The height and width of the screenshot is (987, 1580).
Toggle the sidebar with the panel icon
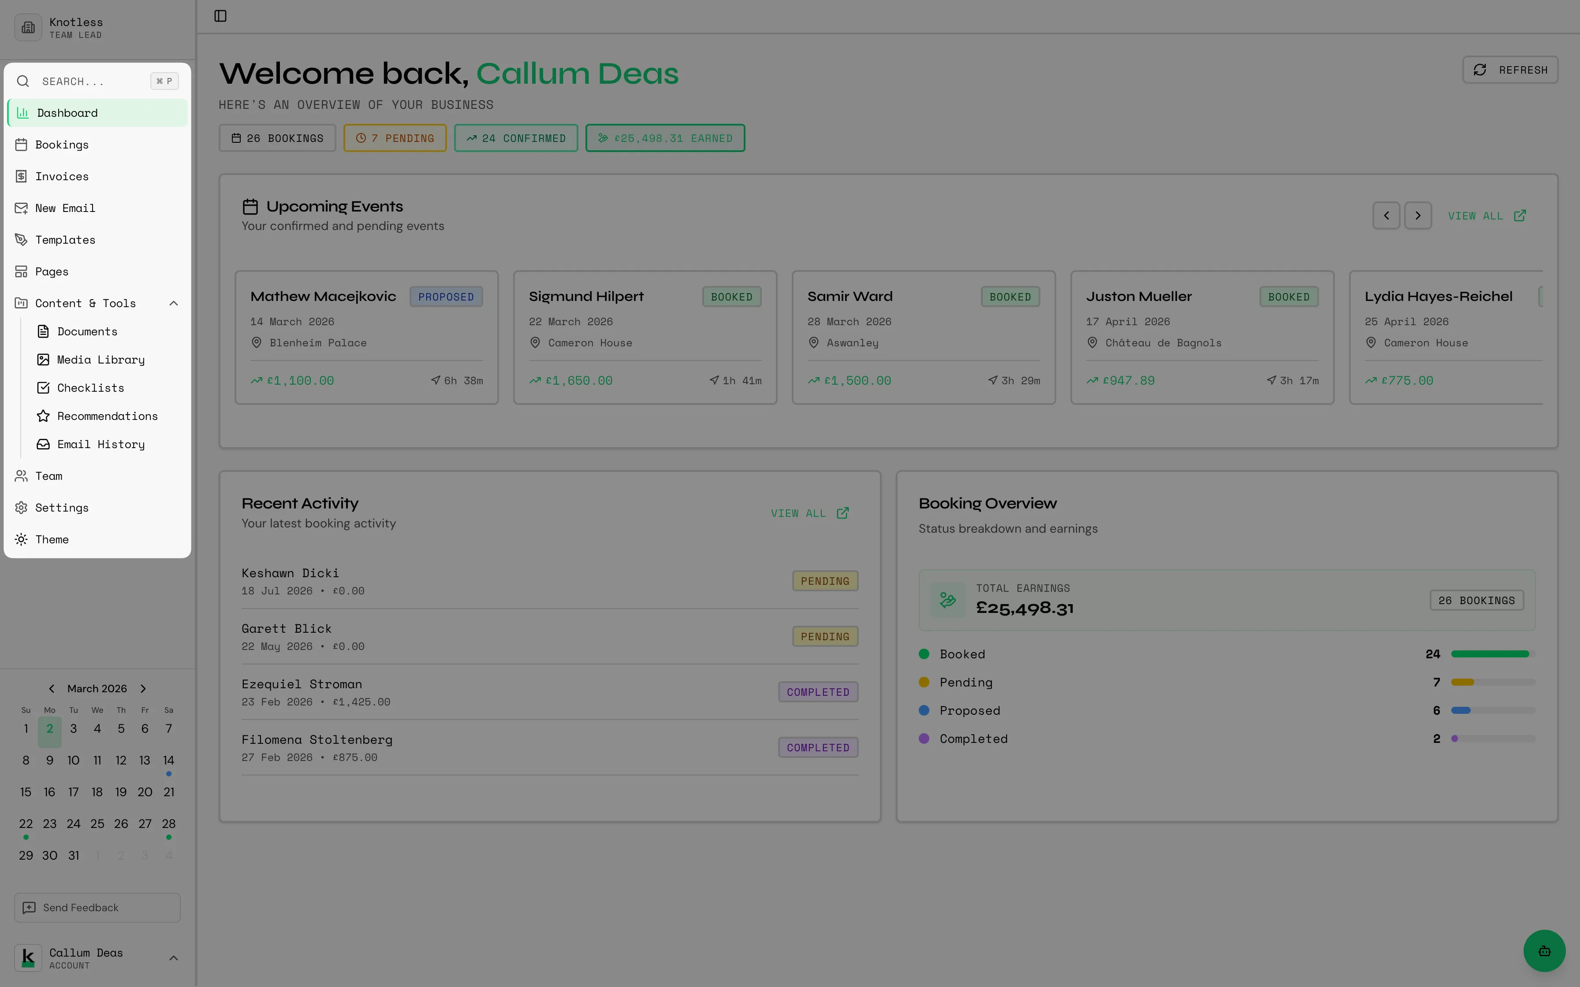[220, 16]
